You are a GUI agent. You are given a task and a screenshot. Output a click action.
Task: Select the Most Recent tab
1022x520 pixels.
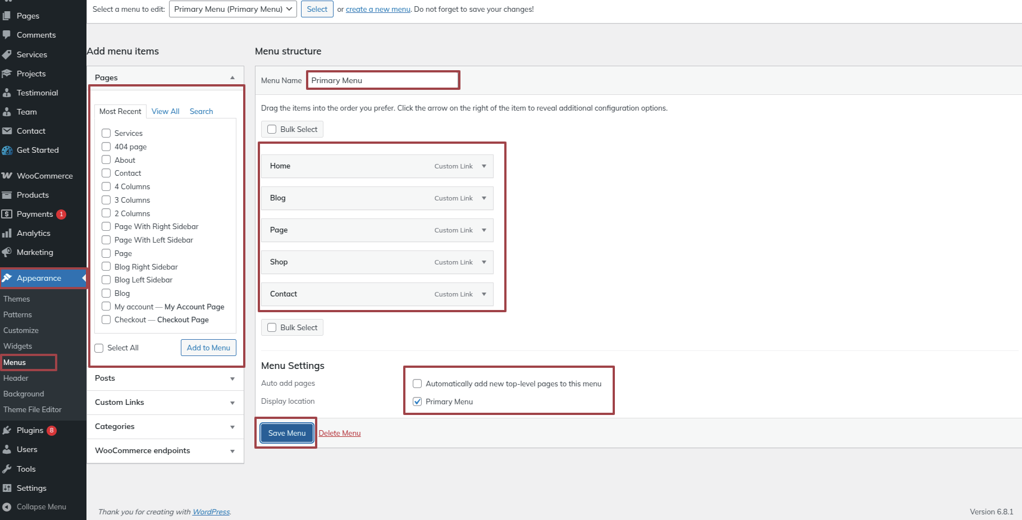tap(120, 111)
